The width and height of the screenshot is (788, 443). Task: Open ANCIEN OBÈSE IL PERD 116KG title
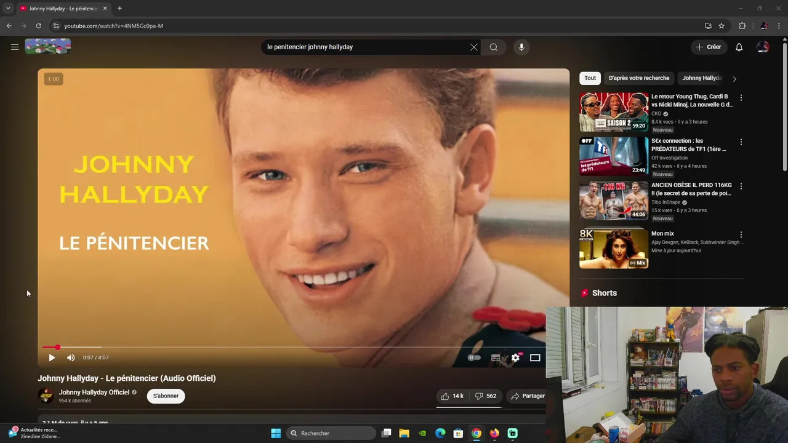[692, 189]
